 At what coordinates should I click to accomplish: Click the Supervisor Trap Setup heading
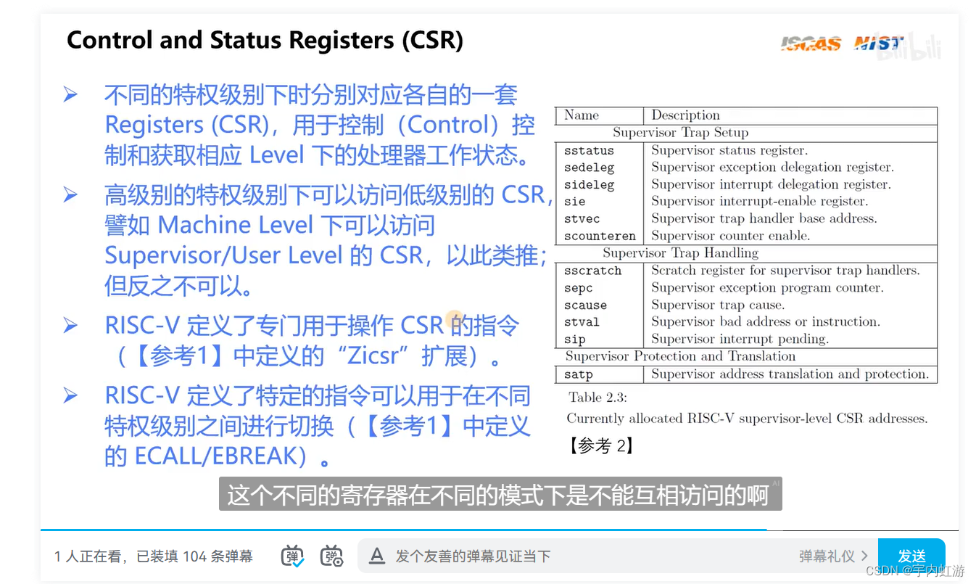point(680,133)
